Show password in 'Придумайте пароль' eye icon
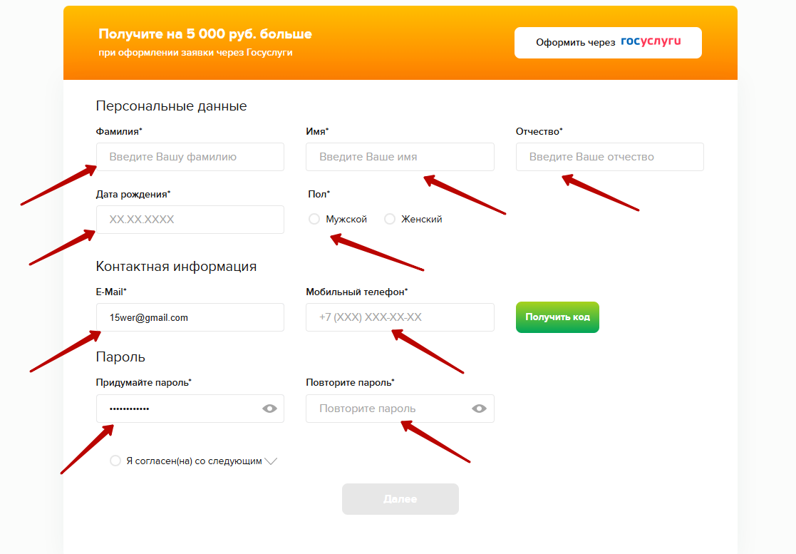Image resolution: width=796 pixels, height=554 pixels. (269, 409)
